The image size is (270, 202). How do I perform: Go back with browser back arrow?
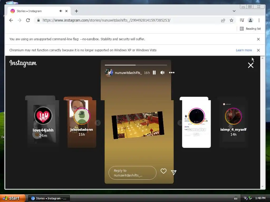click(x=11, y=20)
